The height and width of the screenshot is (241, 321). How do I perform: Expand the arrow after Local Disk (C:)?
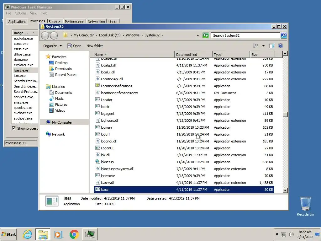coord(123,35)
